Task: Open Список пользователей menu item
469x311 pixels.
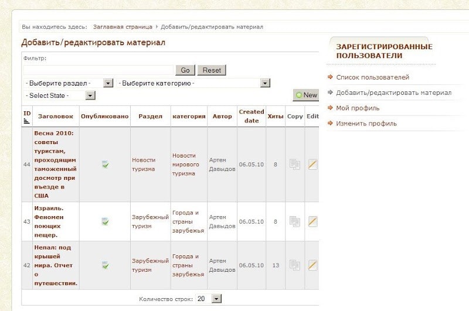Action: (x=372, y=77)
